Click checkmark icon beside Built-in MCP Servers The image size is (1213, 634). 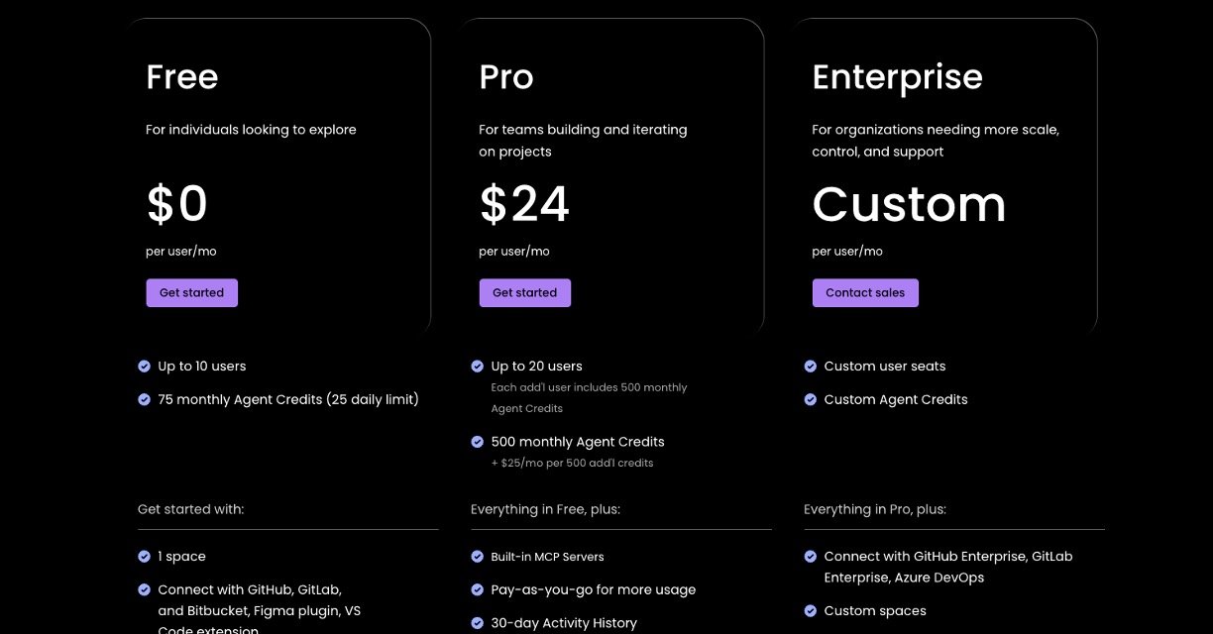tap(478, 557)
